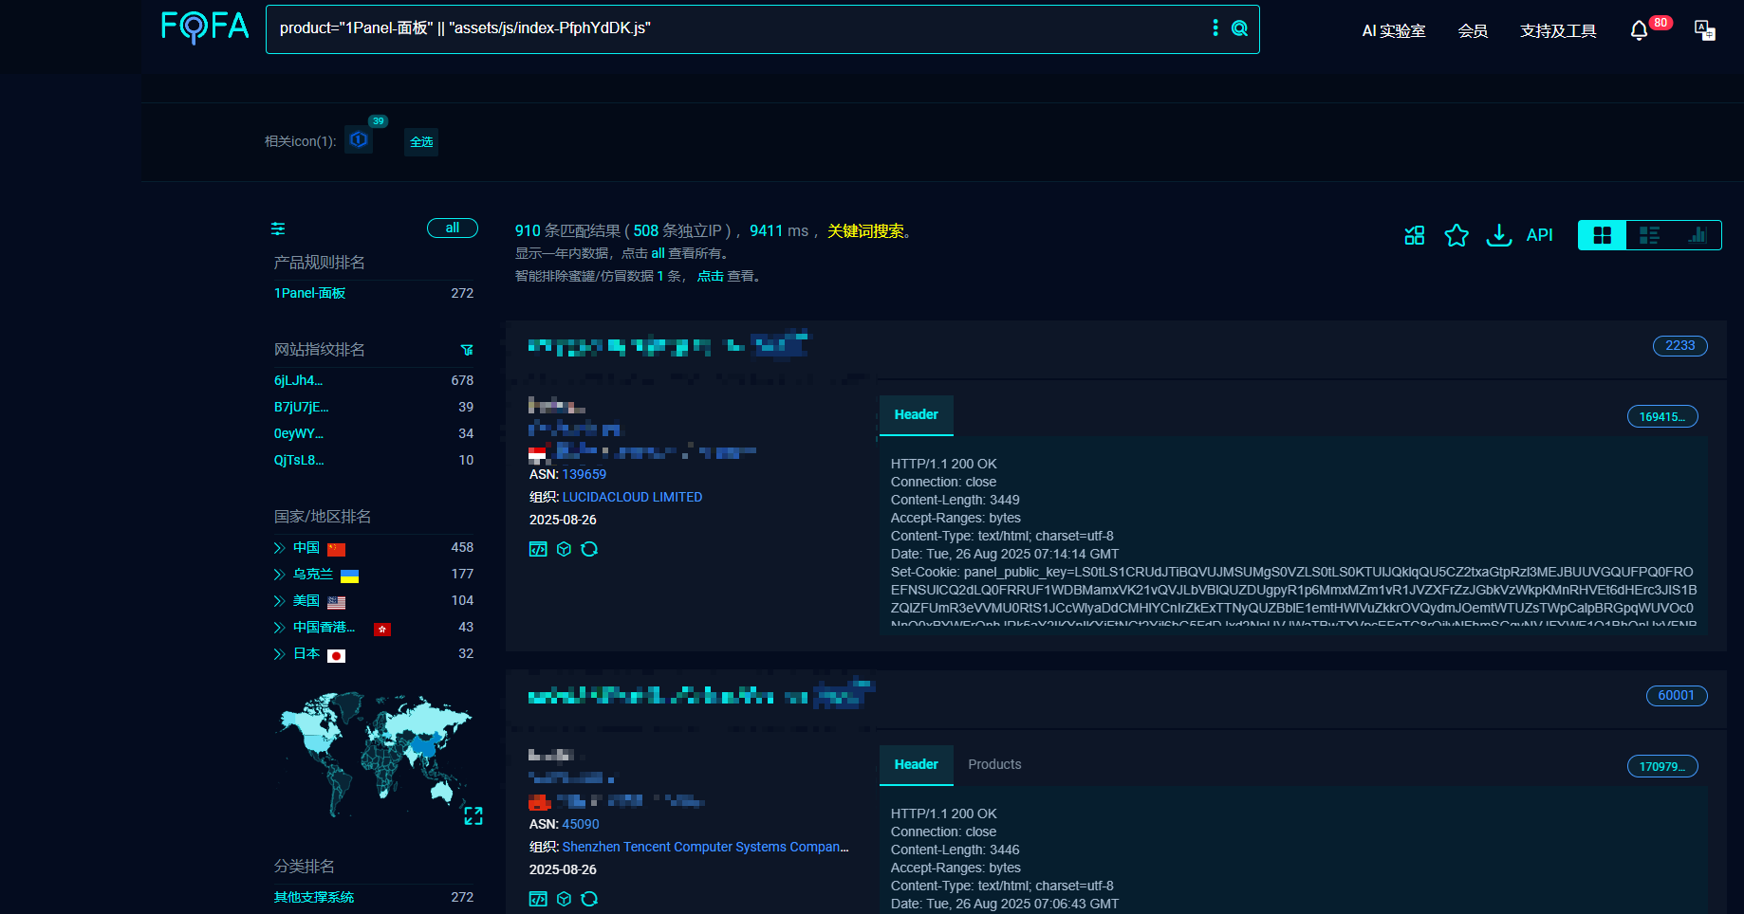The image size is (1744, 914).
Task: Open the LUCIDACLOUD LIMITED organization link
Action: [632, 497]
